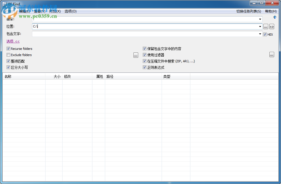Click the blue up arrow icon
The image size is (281, 184).
(275, 17)
